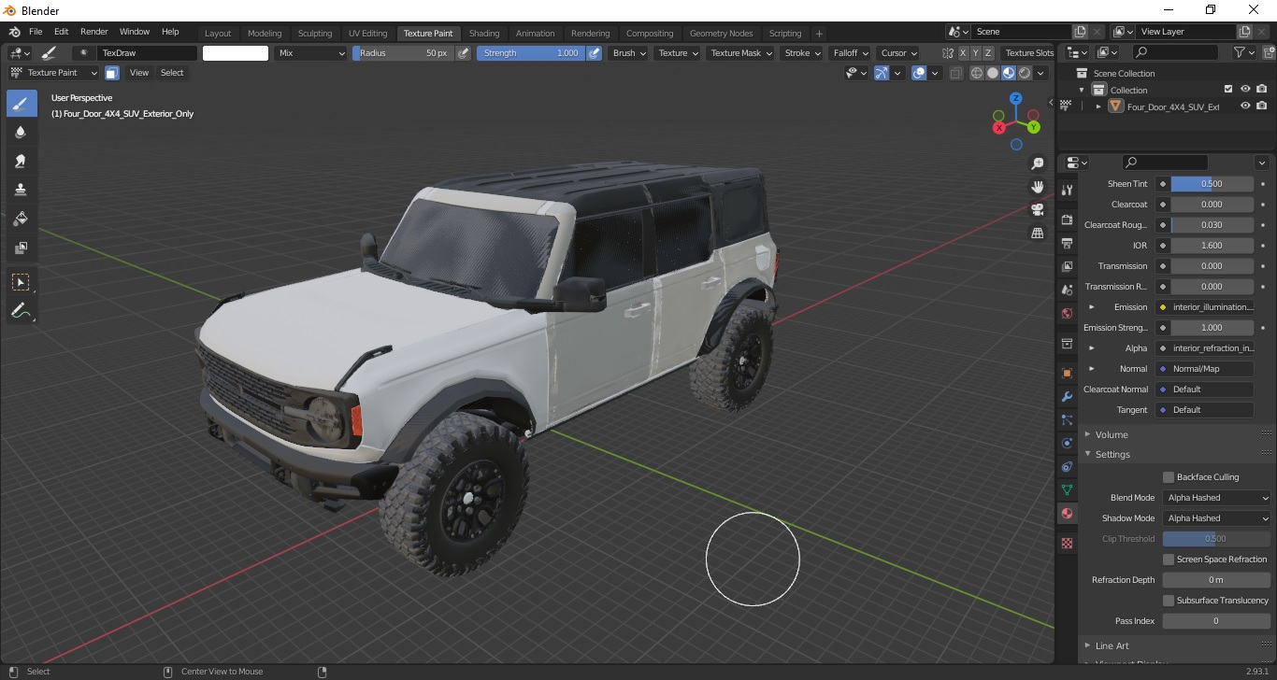Open the Output properties tab
This screenshot has height=680, width=1277.
[x=1068, y=243]
